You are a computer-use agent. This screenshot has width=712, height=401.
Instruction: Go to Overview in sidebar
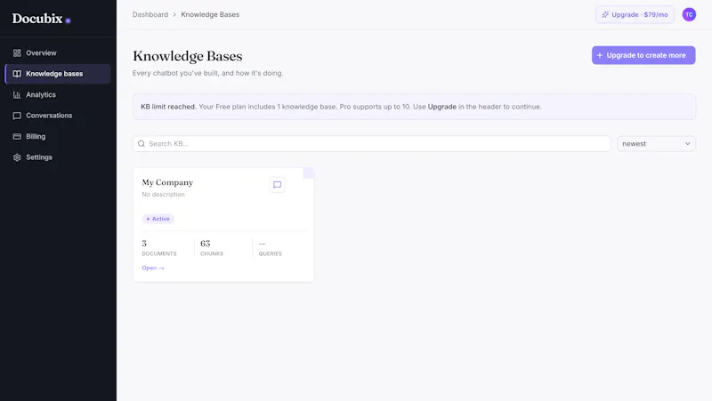pos(58,53)
